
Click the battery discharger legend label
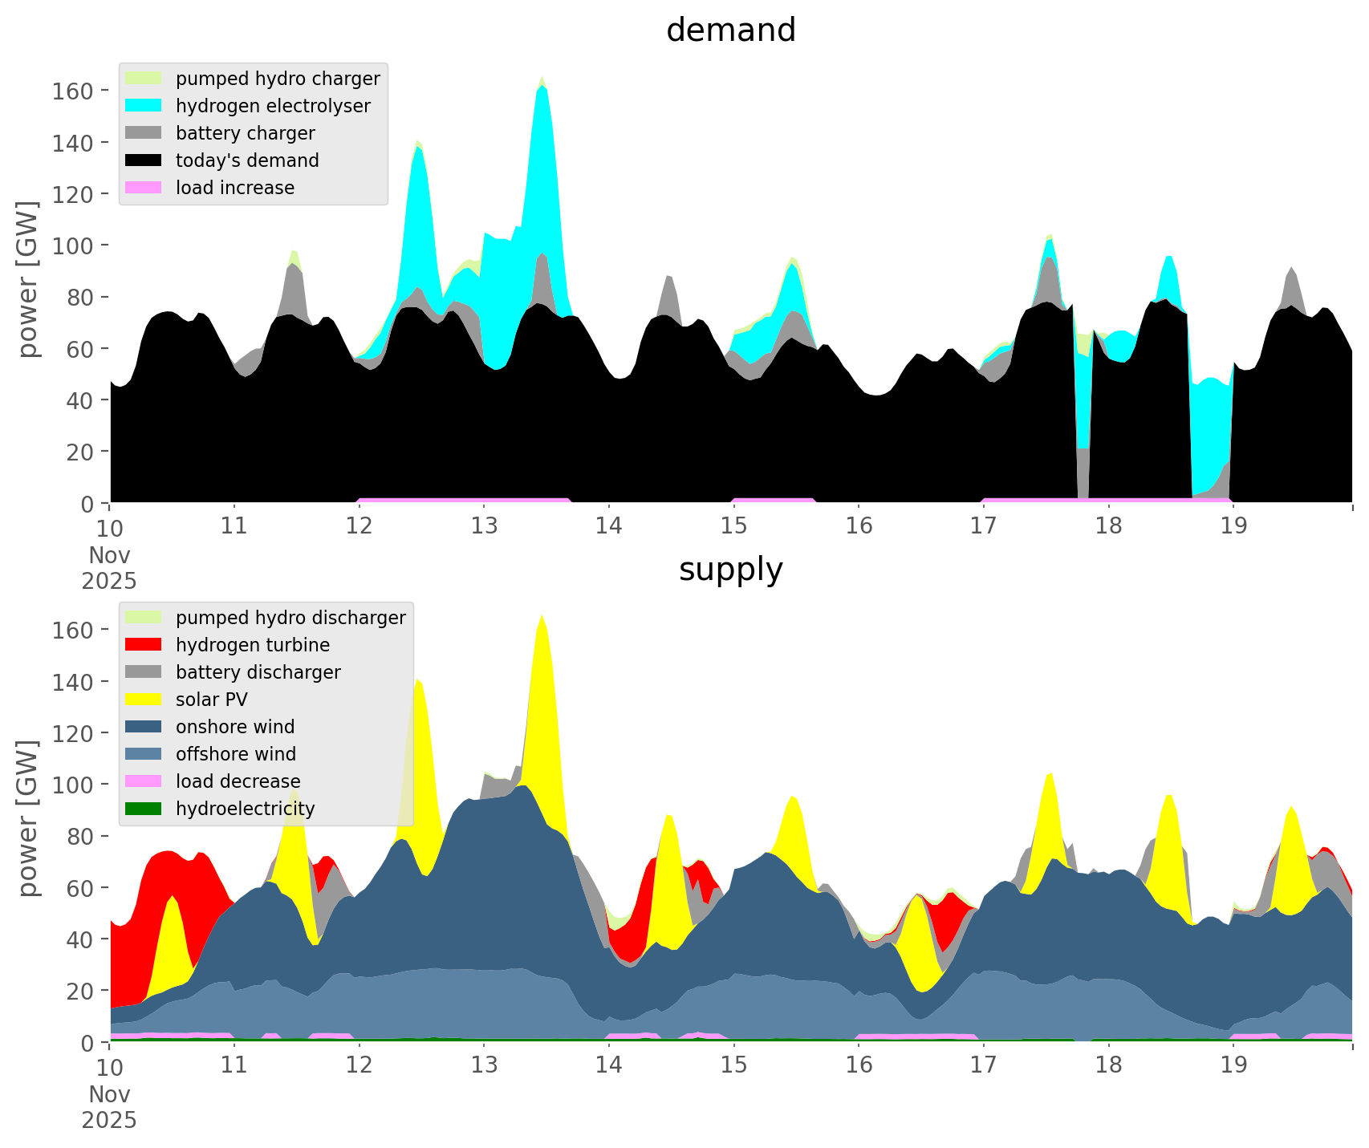pyautogui.click(x=258, y=672)
